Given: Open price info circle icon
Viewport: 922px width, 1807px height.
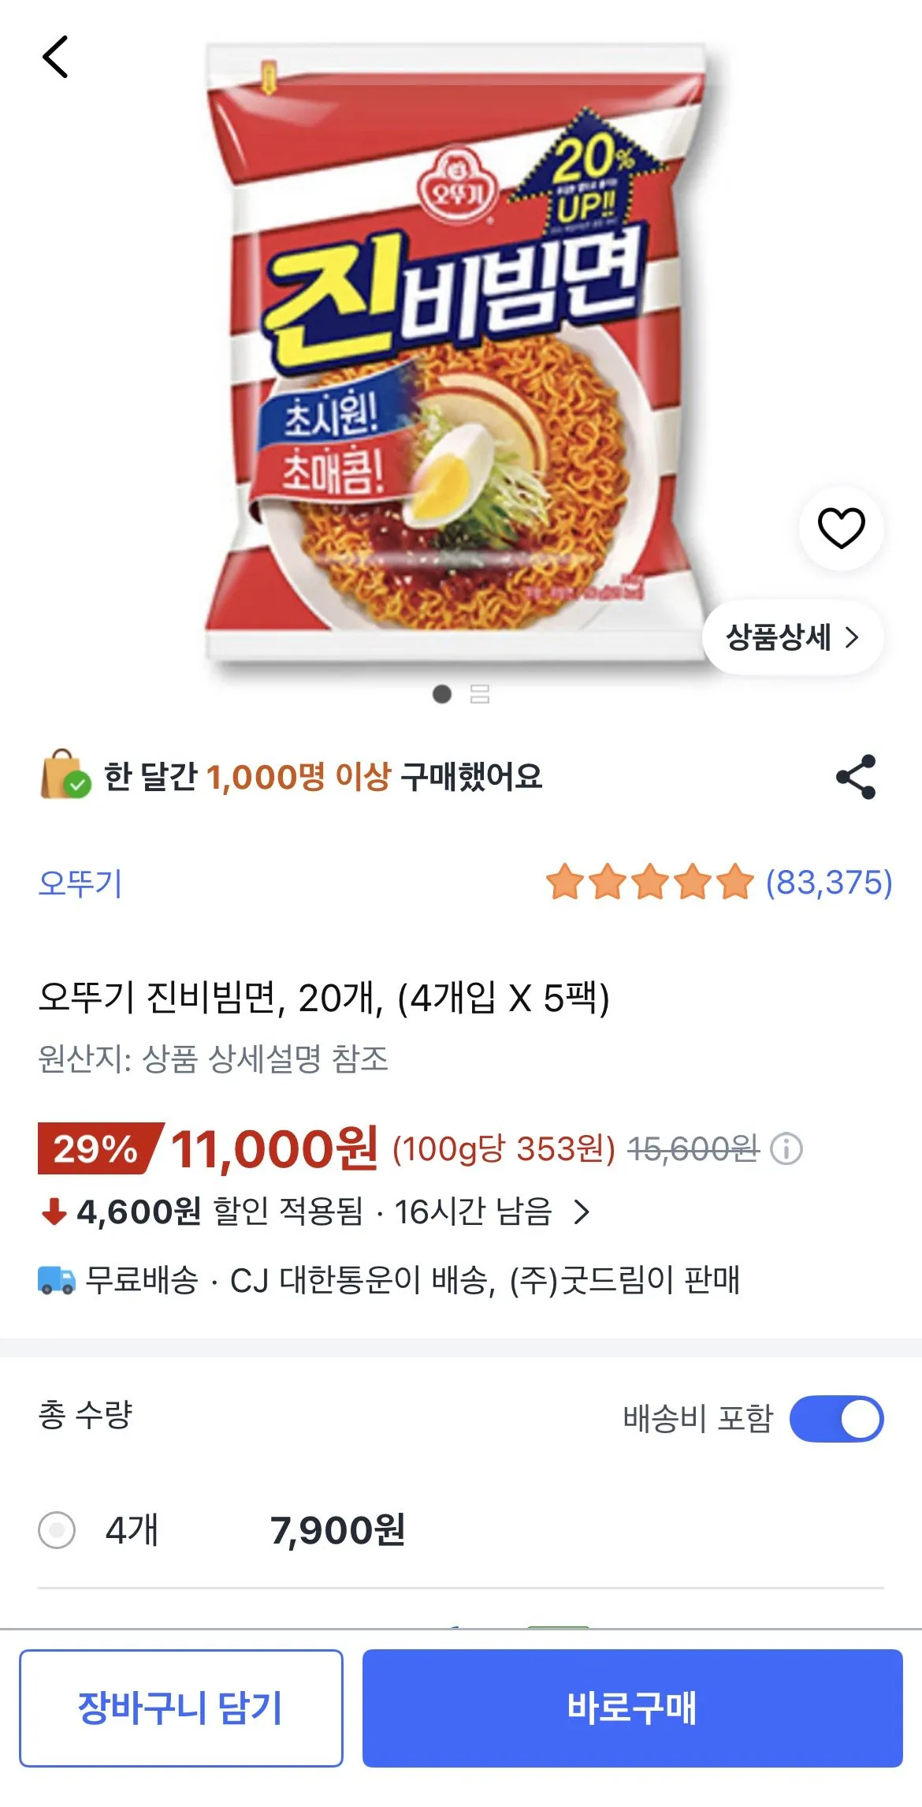Looking at the screenshot, I should coord(786,1148).
